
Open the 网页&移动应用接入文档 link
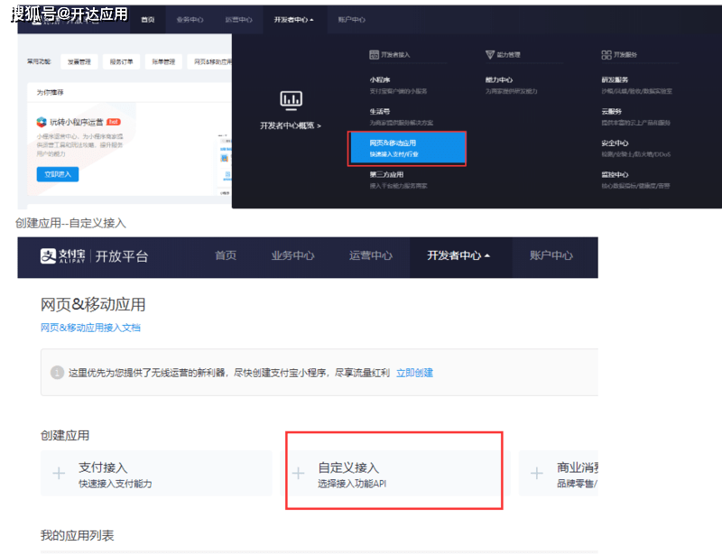pos(90,328)
